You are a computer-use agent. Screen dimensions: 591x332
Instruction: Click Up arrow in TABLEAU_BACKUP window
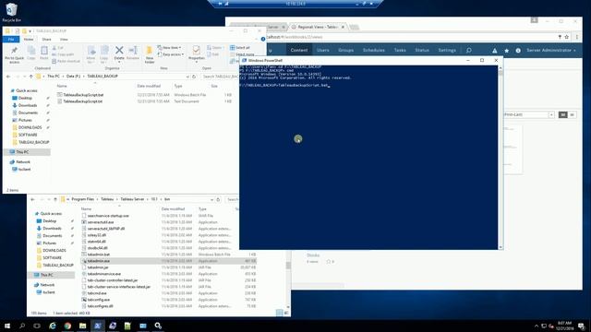click(30, 77)
